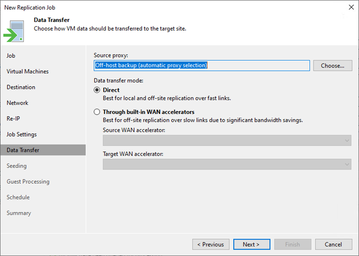Open the Seeding step
Screen dimensions: 359x256
pyautogui.click(x=17, y=166)
